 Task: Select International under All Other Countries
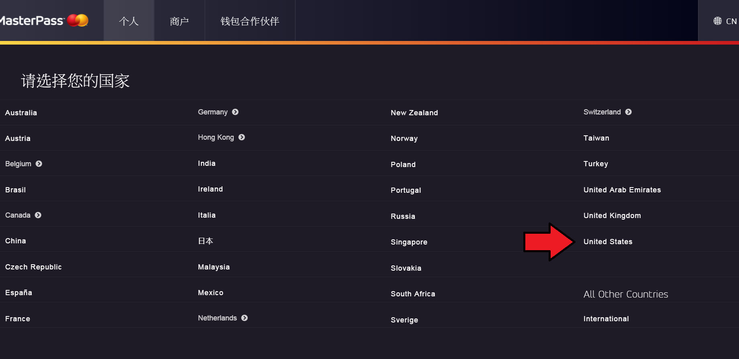tap(606, 319)
